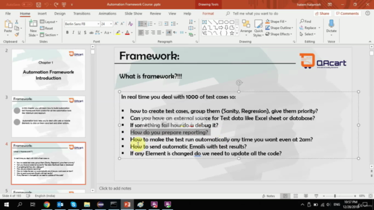Increase font size with large A icon

tap(116, 24)
